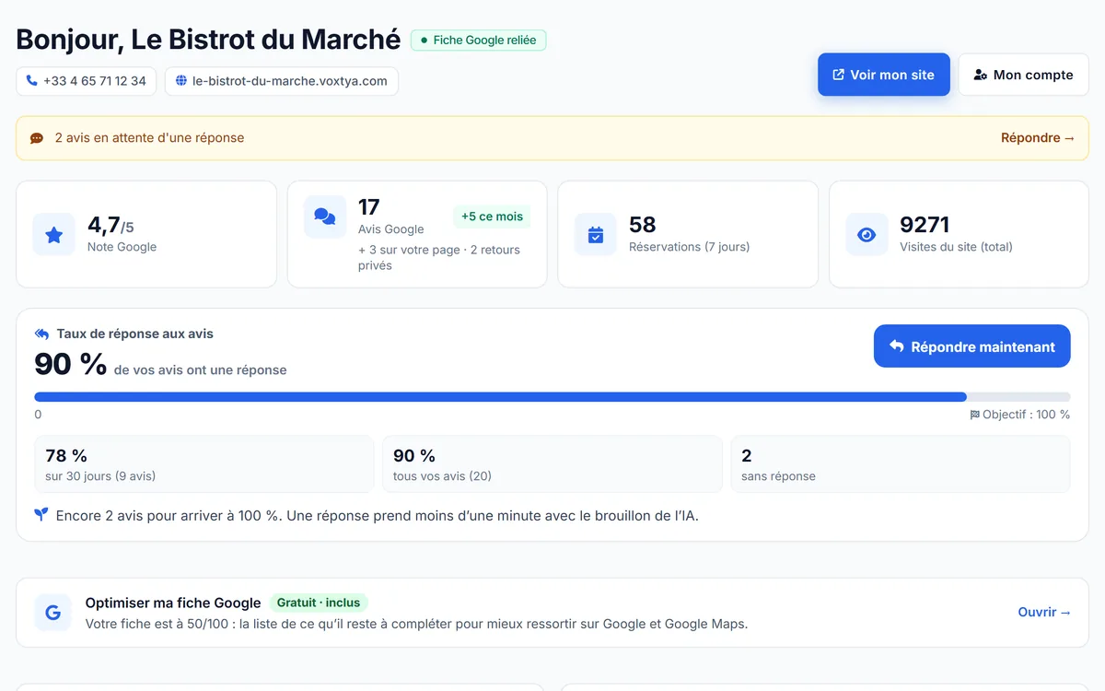Open Mon compte
This screenshot has width=1105, height=691.
point(1024,75)
